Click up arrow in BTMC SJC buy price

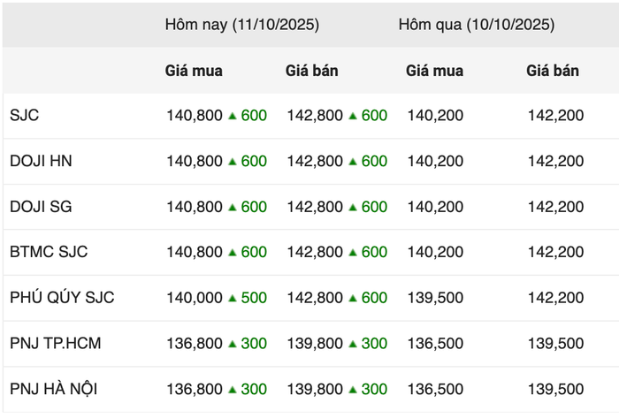[233, 252]
